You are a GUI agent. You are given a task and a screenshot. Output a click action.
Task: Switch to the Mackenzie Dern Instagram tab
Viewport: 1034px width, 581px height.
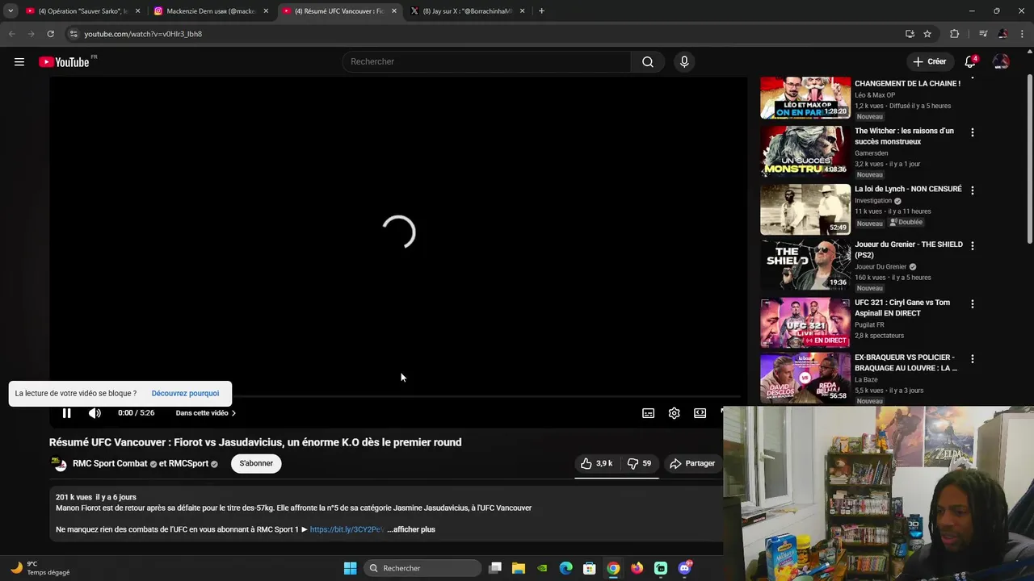210,11
